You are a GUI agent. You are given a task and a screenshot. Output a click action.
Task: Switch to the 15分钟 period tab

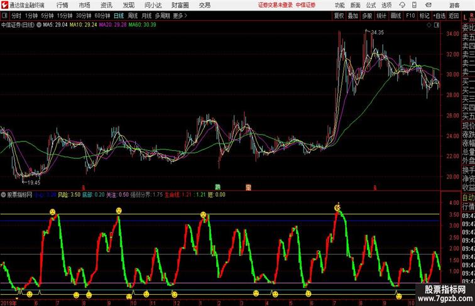pos(65,16)
